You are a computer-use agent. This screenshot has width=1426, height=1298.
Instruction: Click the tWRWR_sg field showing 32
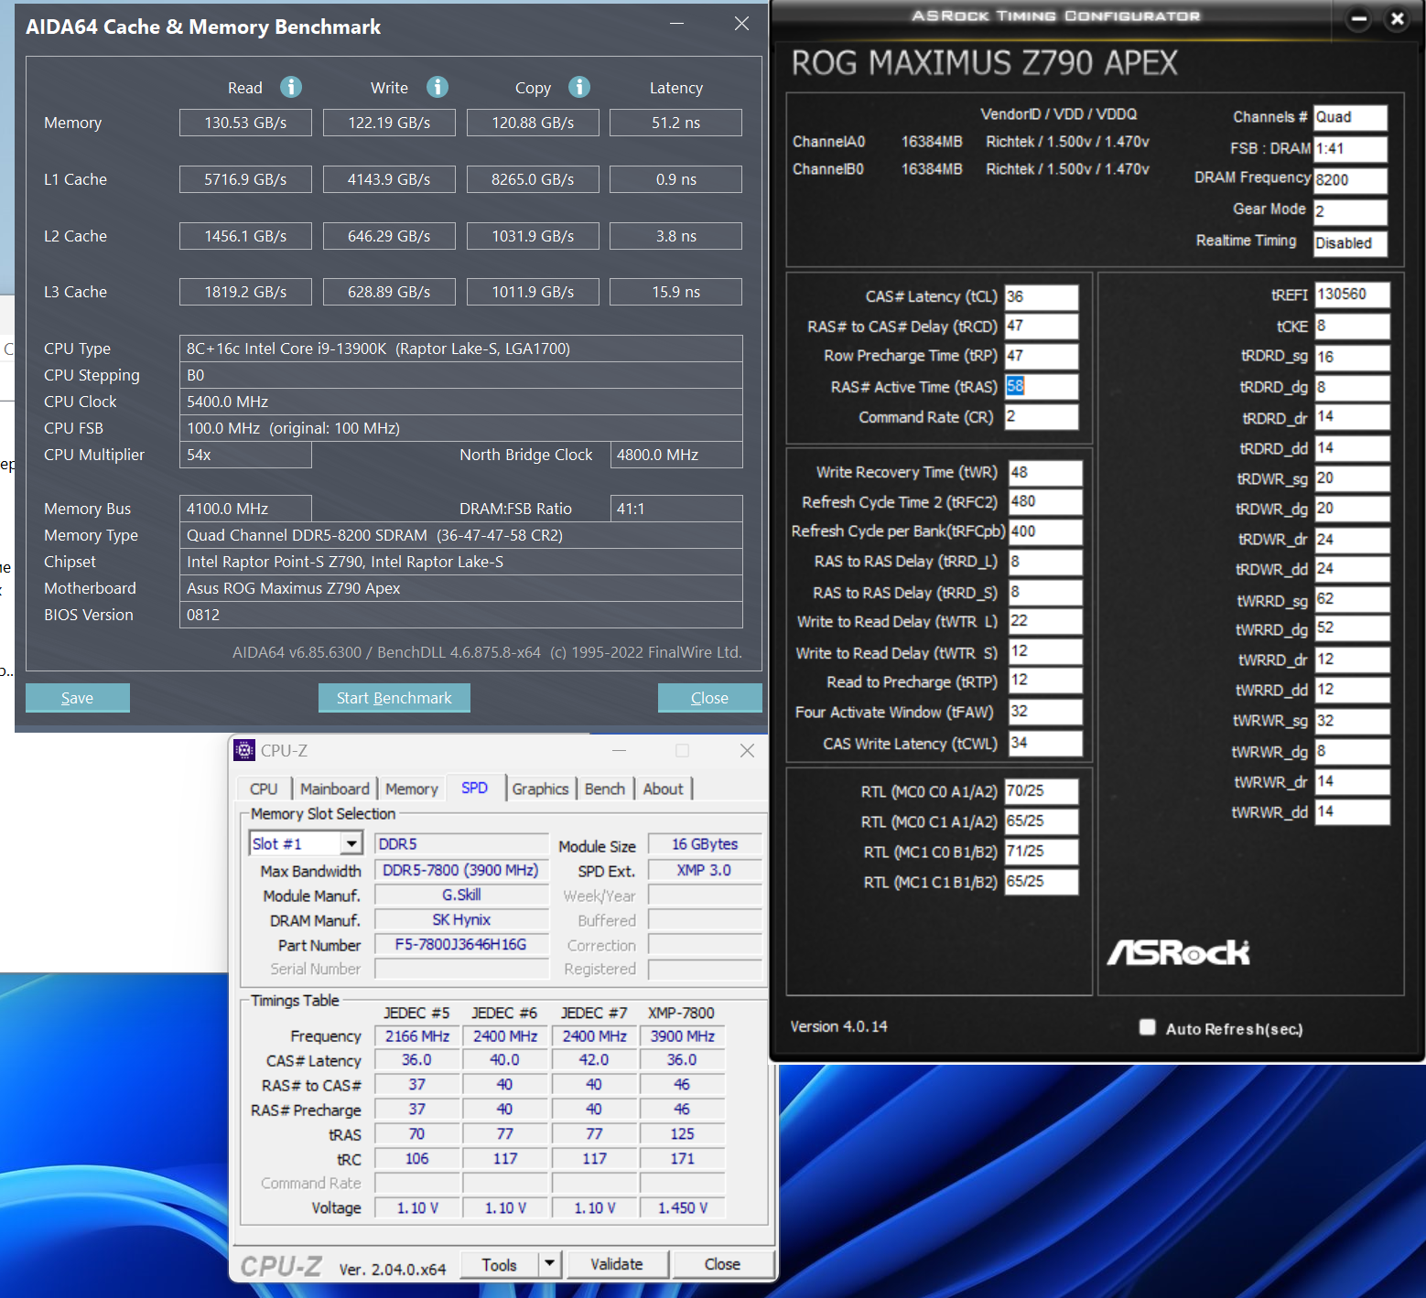pyautogui.click(x=1353, y=721)
